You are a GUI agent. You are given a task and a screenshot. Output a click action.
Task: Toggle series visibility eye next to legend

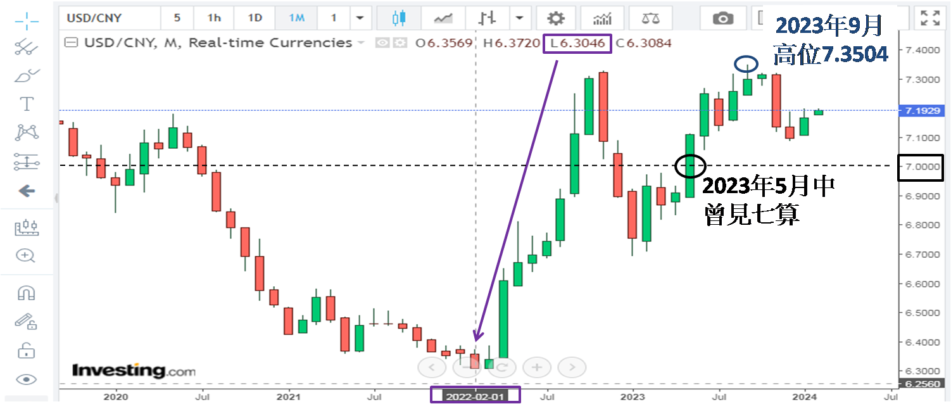381,43
